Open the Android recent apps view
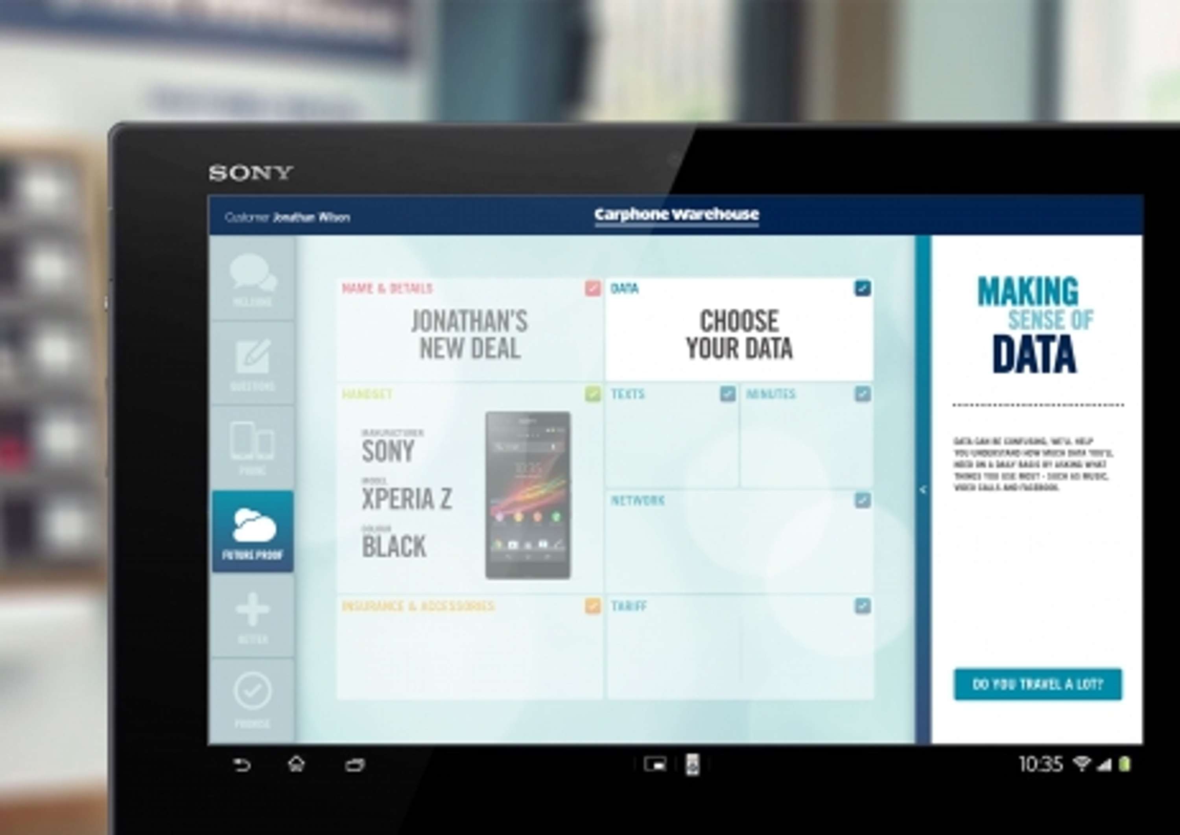 (x=355, y=765)
